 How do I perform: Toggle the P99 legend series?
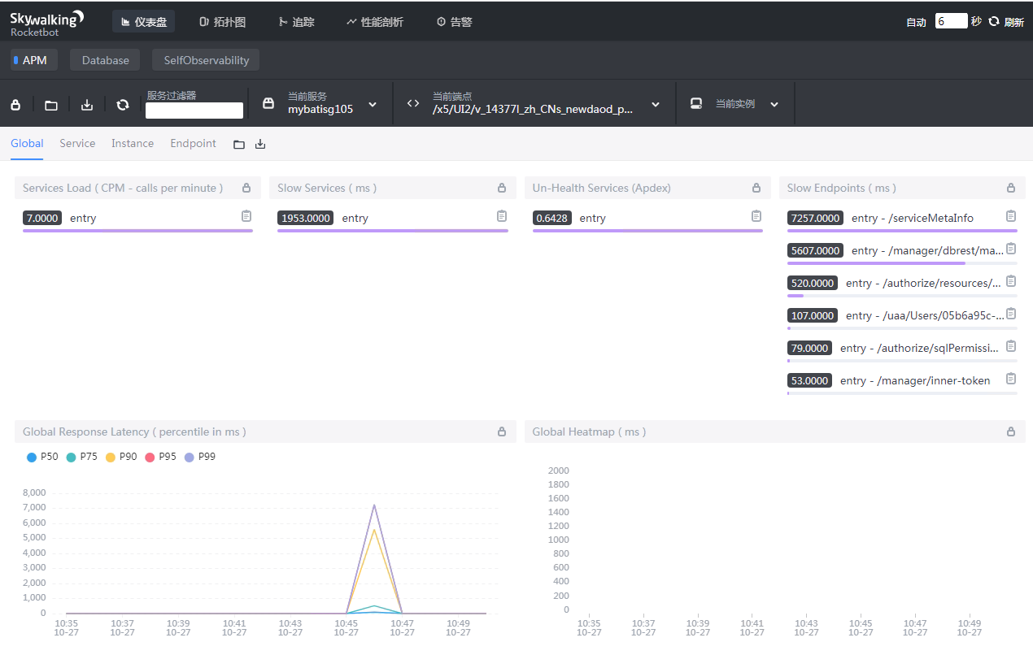pyautogui.click(x=200, y=458)
